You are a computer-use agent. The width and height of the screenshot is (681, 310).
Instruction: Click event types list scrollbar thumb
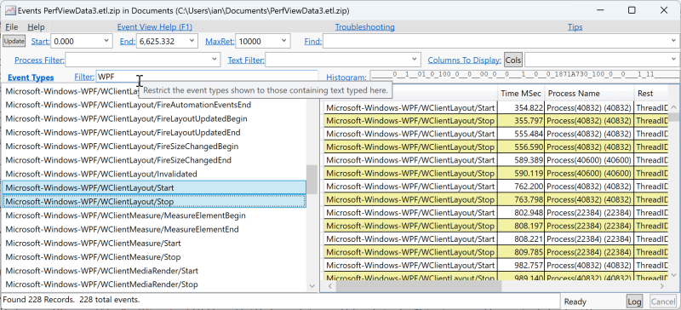(x=312, y=180)
